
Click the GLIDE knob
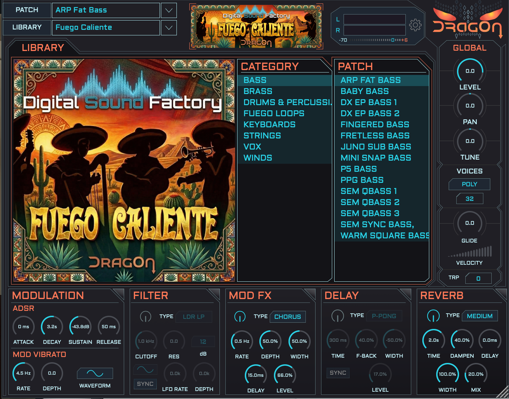click(x=469, y=223)
